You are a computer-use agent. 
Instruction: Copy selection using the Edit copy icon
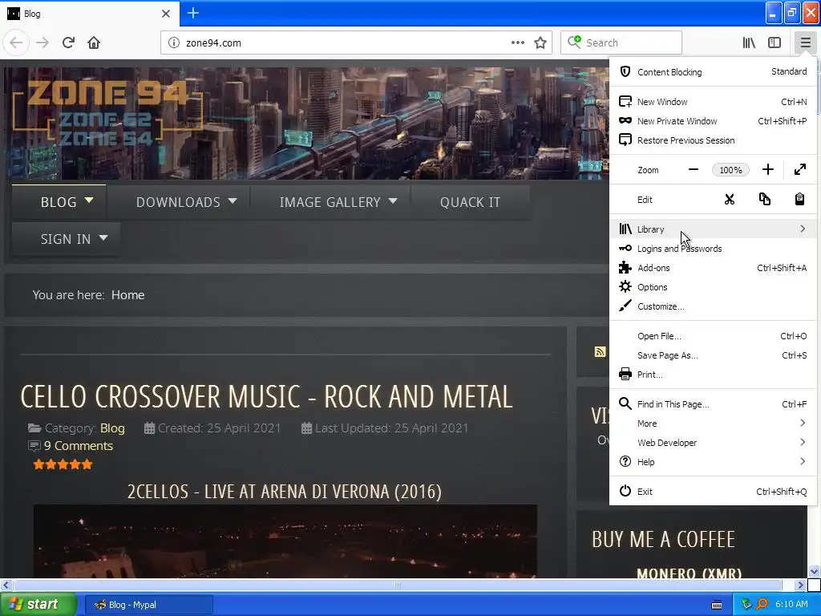pos(764,199)
